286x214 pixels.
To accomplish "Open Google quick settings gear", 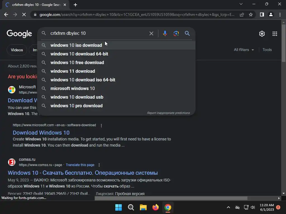I will pos(262,34).
